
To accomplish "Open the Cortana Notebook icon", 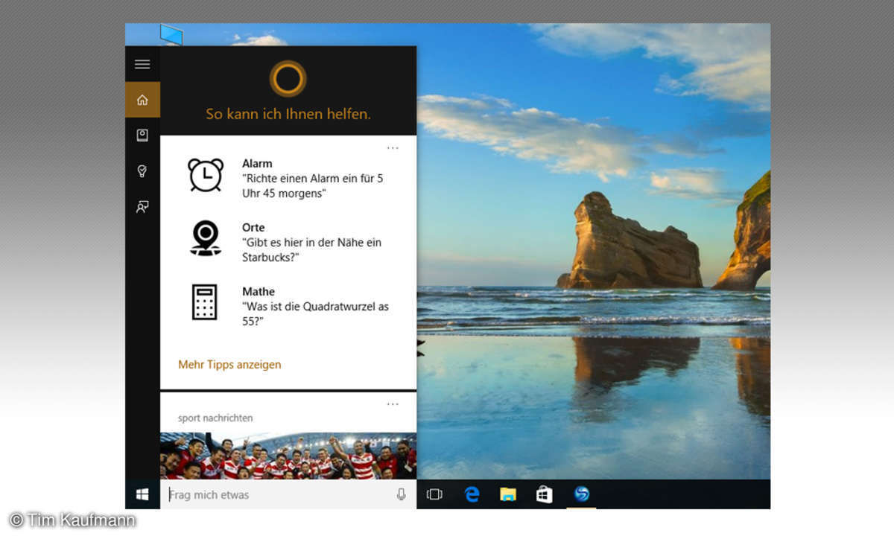I will click(142, 135).
